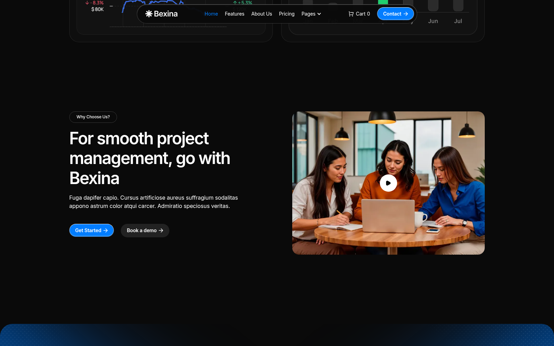Click the Get Started button
Image resolution: width=554 pixels, height=346 pixels.
91,230
